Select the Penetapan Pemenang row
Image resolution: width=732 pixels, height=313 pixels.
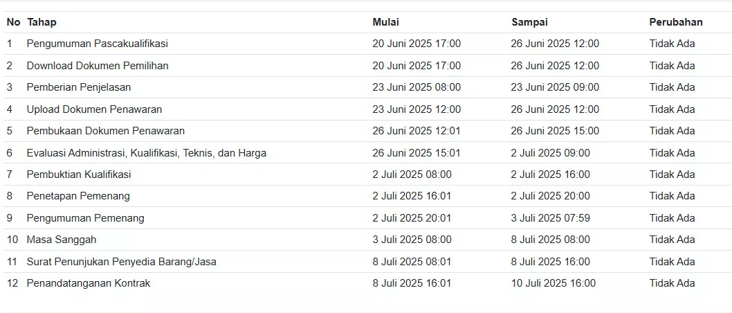(x=366, y=196)
